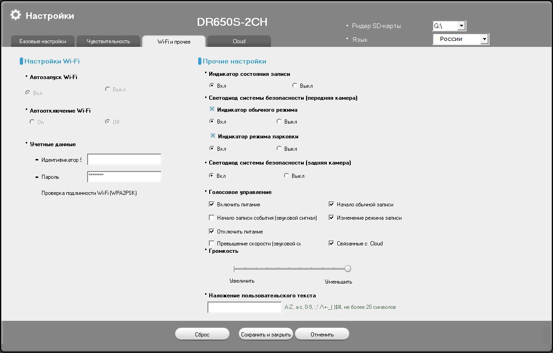Click the Увеличить label under the slider

[242, 281]
